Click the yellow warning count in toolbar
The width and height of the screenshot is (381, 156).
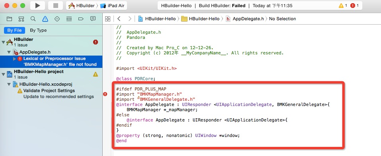pos(343,6)
